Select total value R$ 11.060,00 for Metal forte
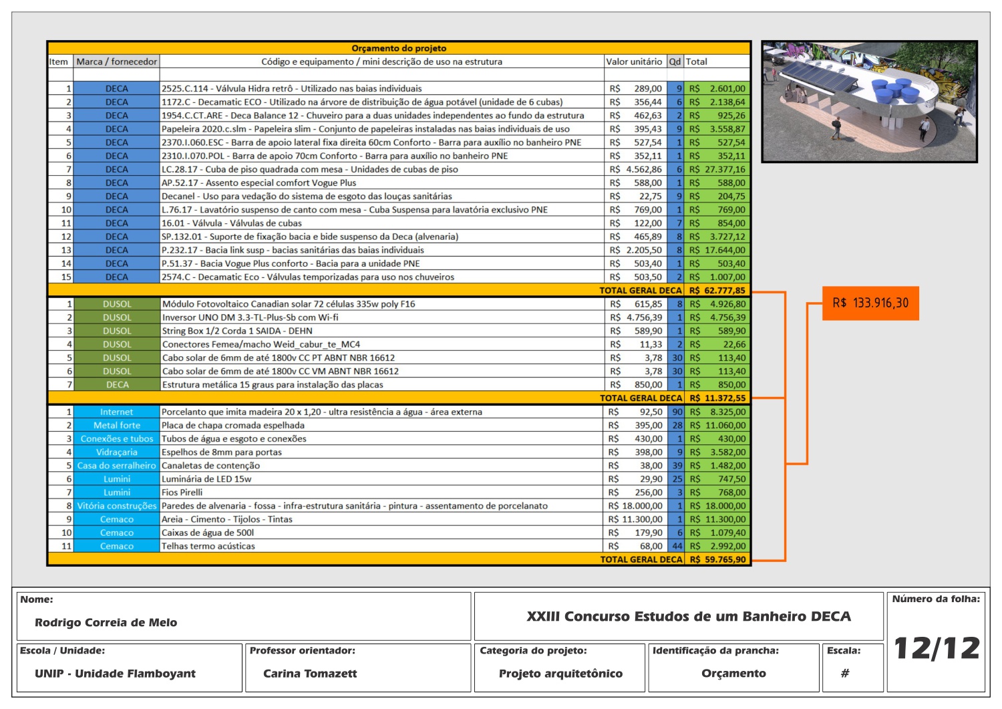This screenshot has width=1002, height=709. point(717,425)
